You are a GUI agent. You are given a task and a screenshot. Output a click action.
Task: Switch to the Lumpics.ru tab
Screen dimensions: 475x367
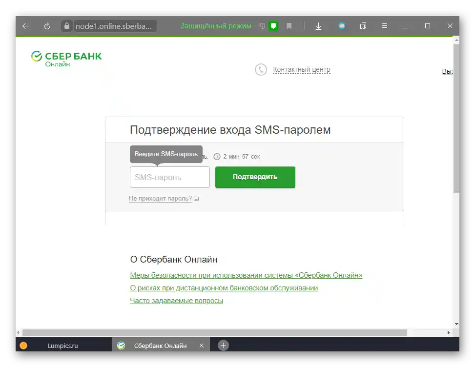pyautogui.click(x=63, y=346)
